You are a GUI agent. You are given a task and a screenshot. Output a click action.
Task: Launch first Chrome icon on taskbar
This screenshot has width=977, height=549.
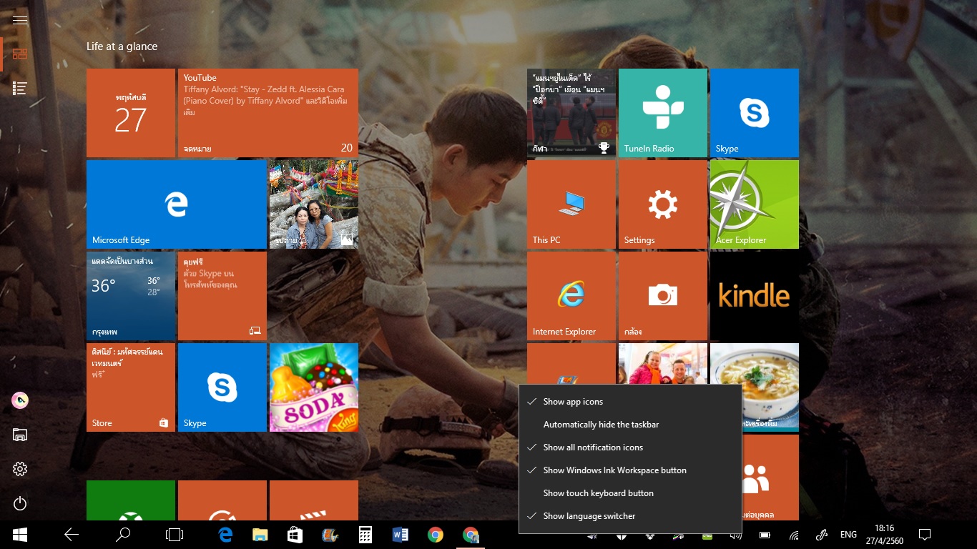[x=436, y=535]
